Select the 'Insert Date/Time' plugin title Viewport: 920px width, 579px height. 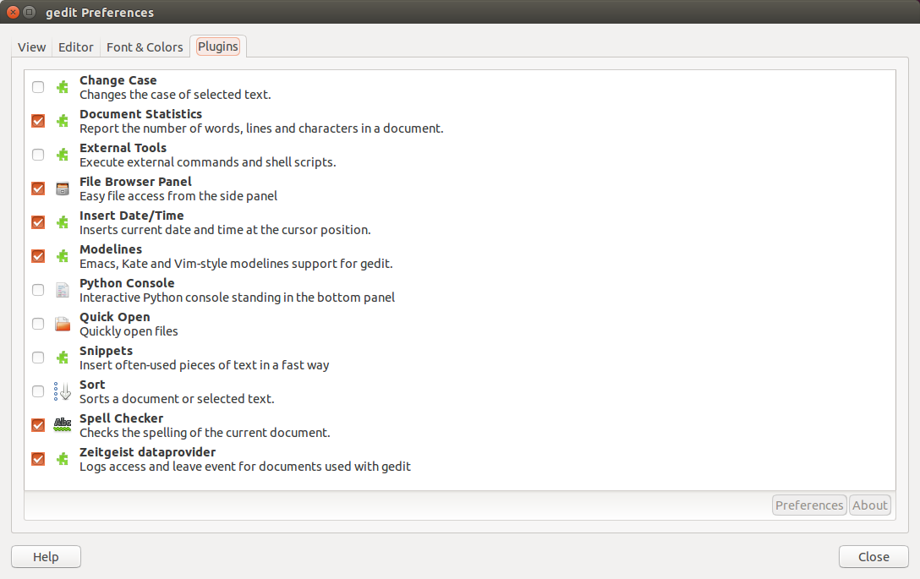pos(131,216)
